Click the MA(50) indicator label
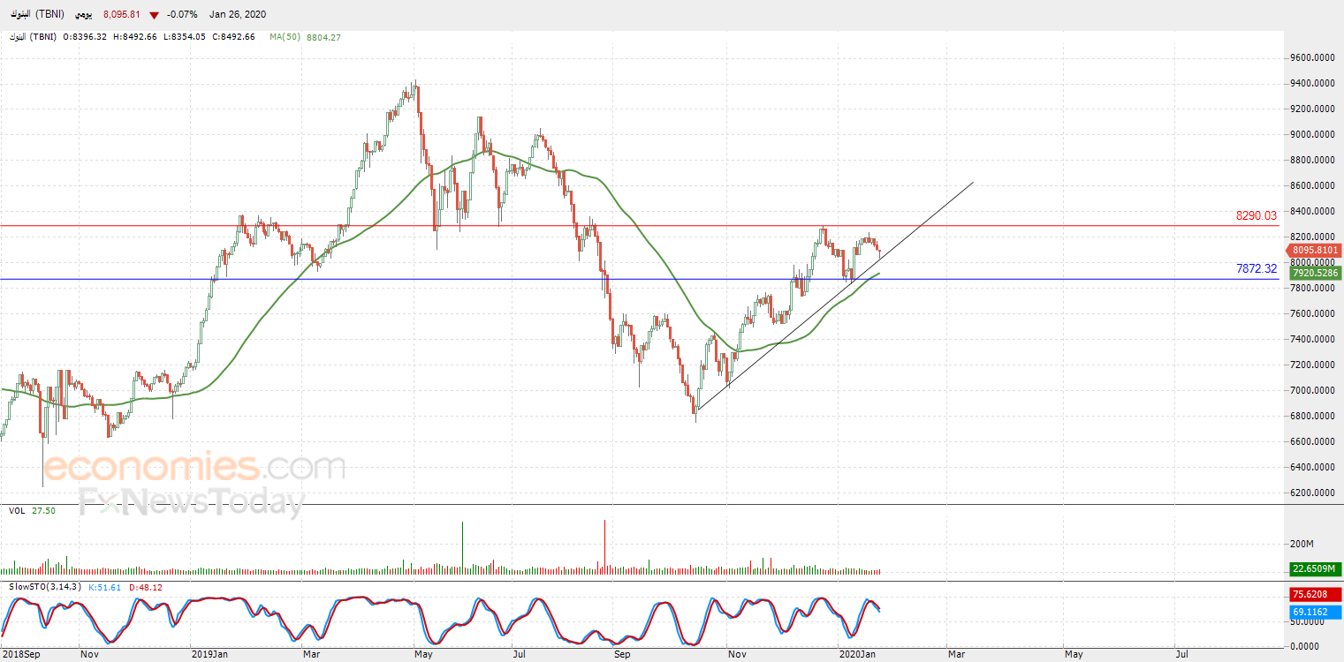This screenshot has height=662, width=1344. click(x=285, y=37)
